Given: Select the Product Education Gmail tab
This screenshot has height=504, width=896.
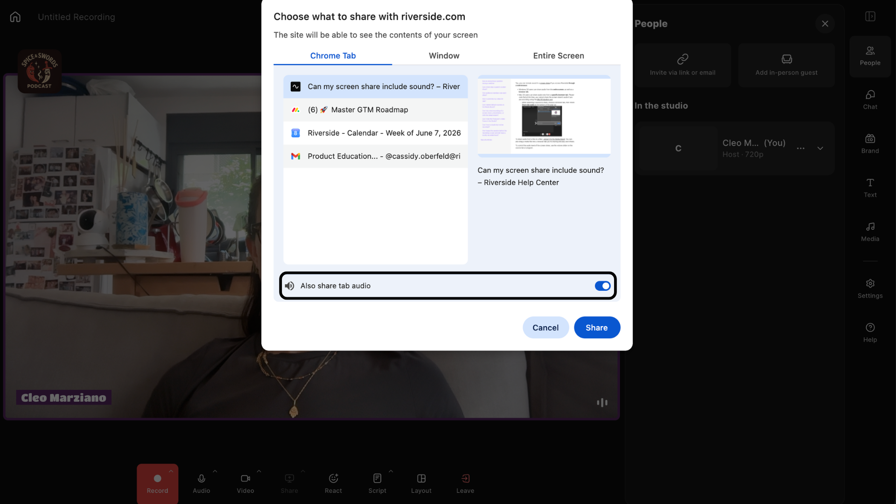Looking at the screenshot, I should tap(375, 156).
